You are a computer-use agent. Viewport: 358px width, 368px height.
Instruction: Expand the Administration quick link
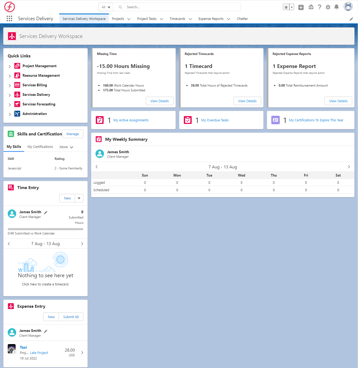tap(10, 114)
